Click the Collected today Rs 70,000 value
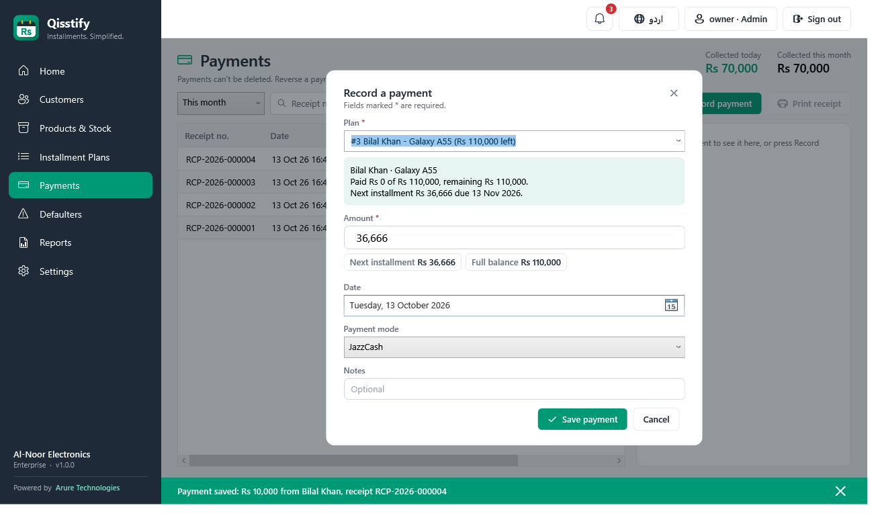This screenshot has height=528, width=876. pos(732,69)
